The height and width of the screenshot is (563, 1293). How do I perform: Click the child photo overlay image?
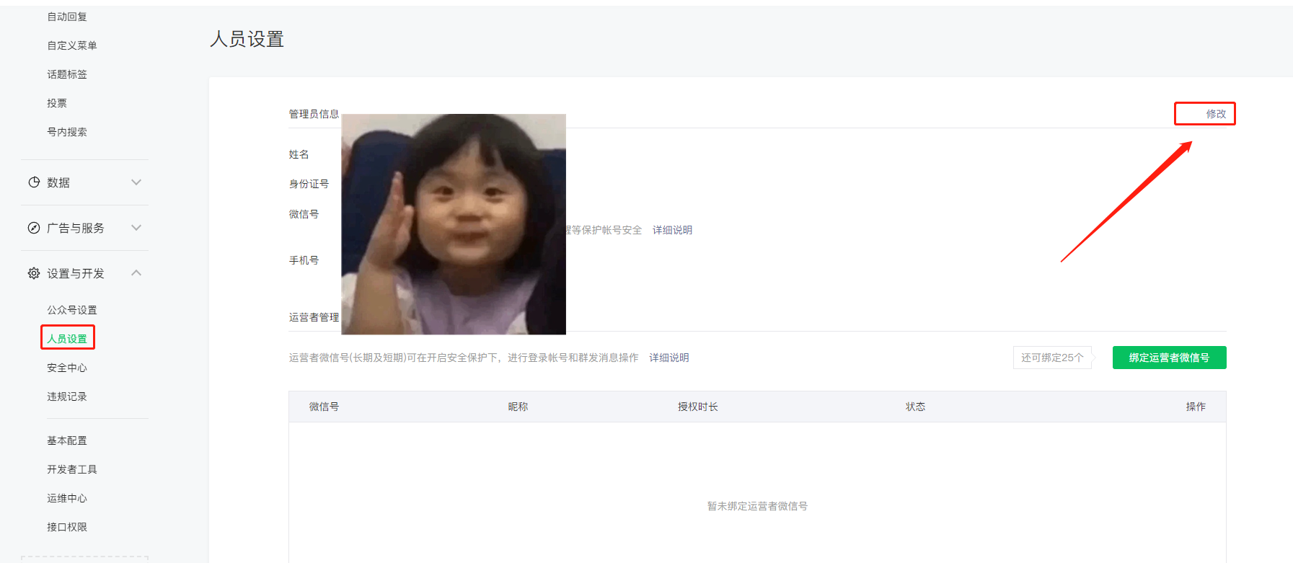click(454, 224)
